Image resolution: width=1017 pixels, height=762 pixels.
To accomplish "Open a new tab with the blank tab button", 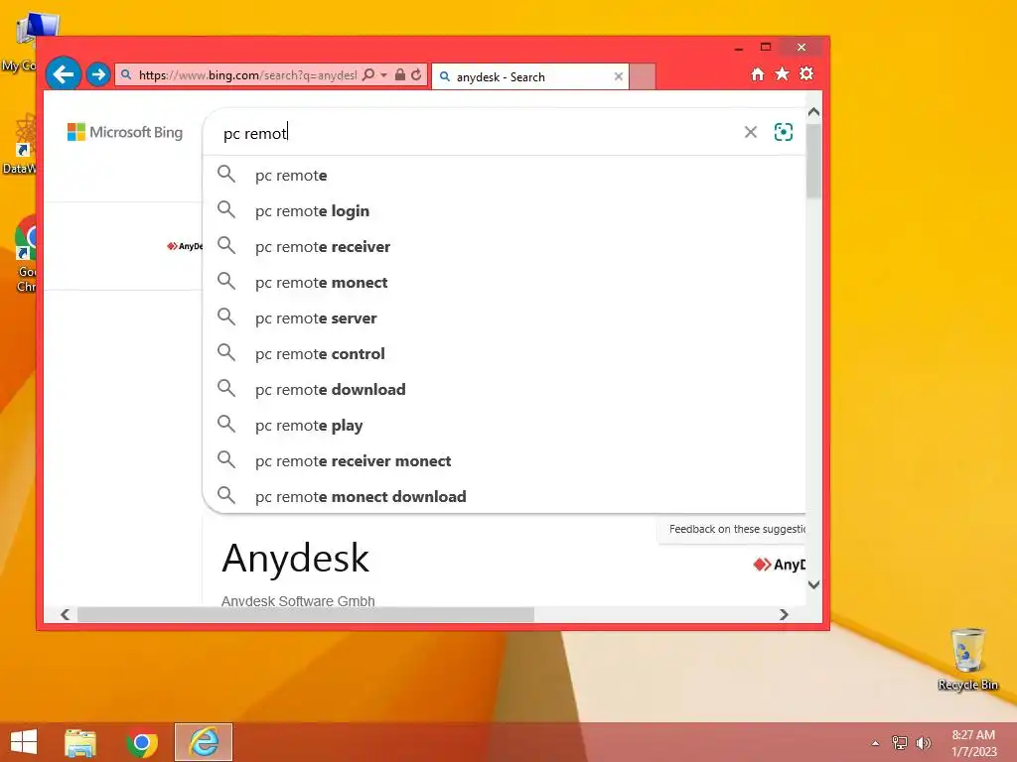I will click(643, 76).
